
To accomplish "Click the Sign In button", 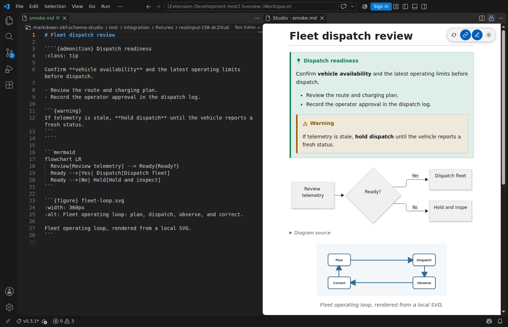I will click(x=381, y=7).
